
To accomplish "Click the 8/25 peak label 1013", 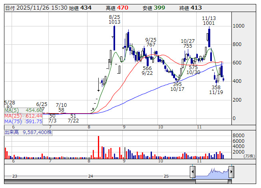I will 114,22.
